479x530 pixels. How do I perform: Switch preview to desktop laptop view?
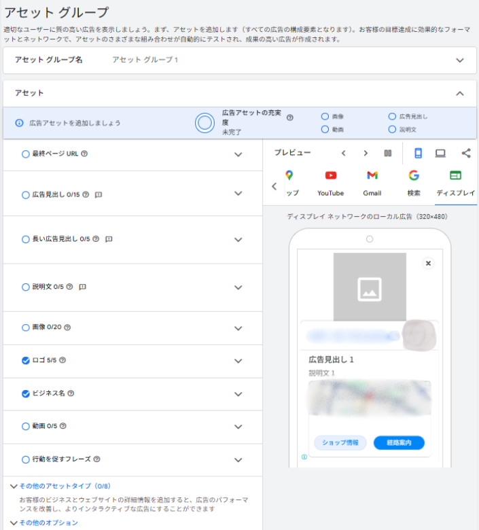click(x=440, y=154)
